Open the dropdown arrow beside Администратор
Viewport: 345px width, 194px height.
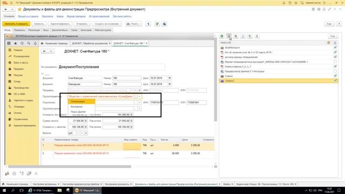[324, 3]
